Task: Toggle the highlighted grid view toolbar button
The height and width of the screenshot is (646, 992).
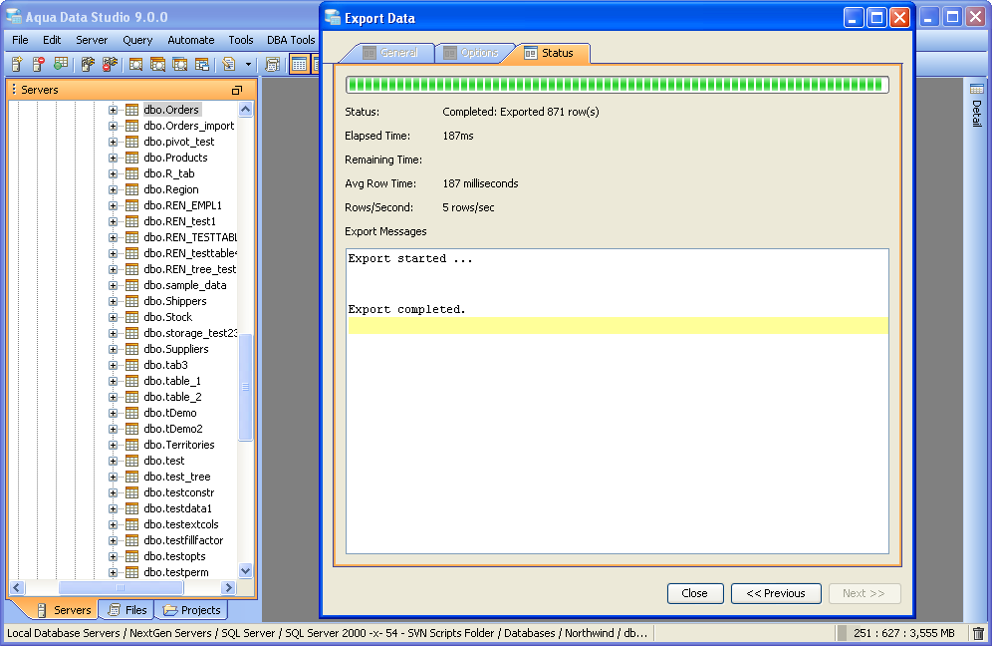Action: pos(299,64)
